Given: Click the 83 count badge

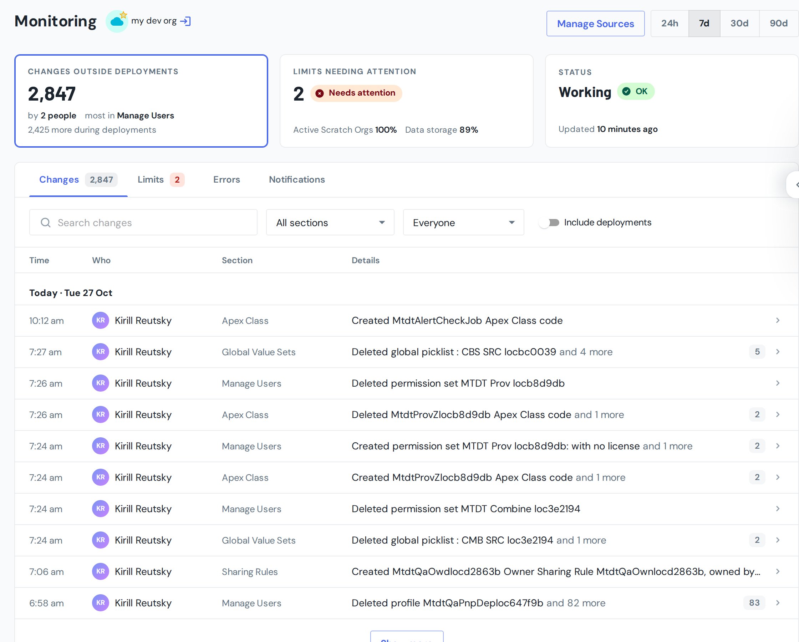Looking at the screenshot, I should coord(754,603).
